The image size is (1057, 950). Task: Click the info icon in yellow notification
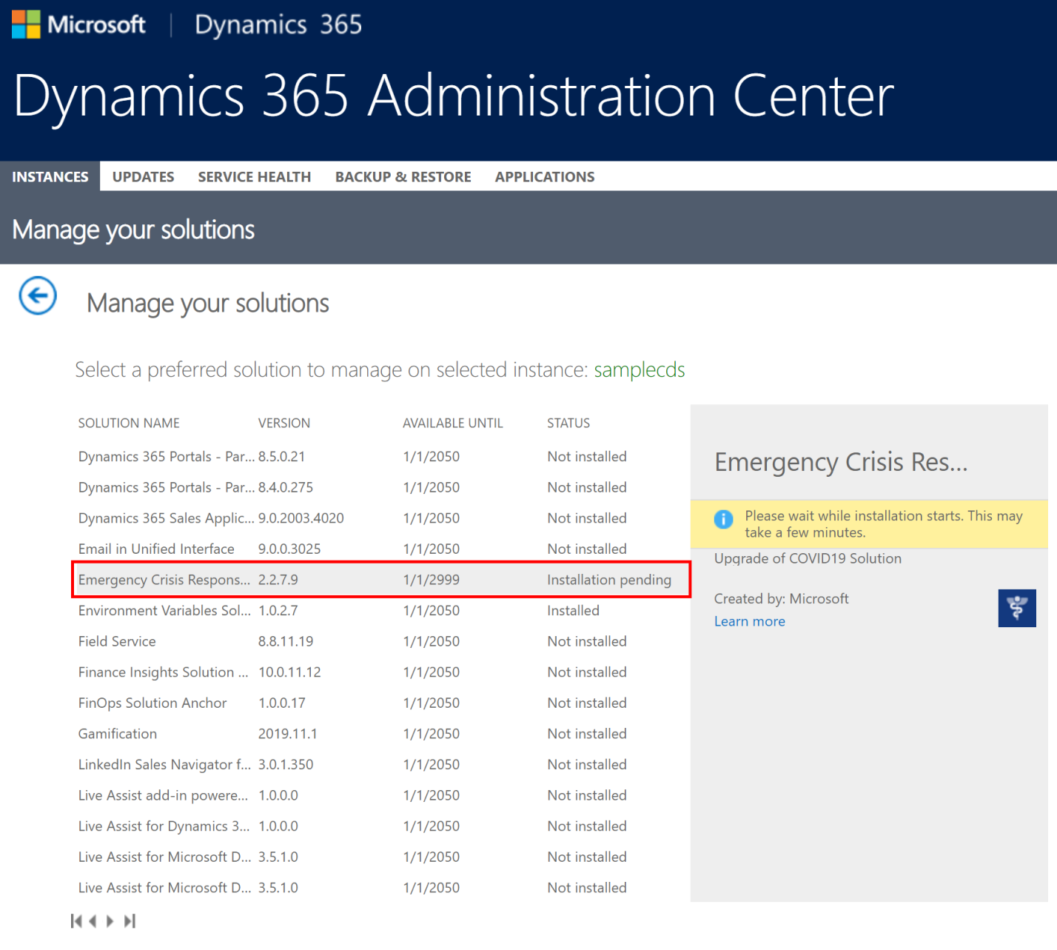pyautogui.click(x=723, y=519)
